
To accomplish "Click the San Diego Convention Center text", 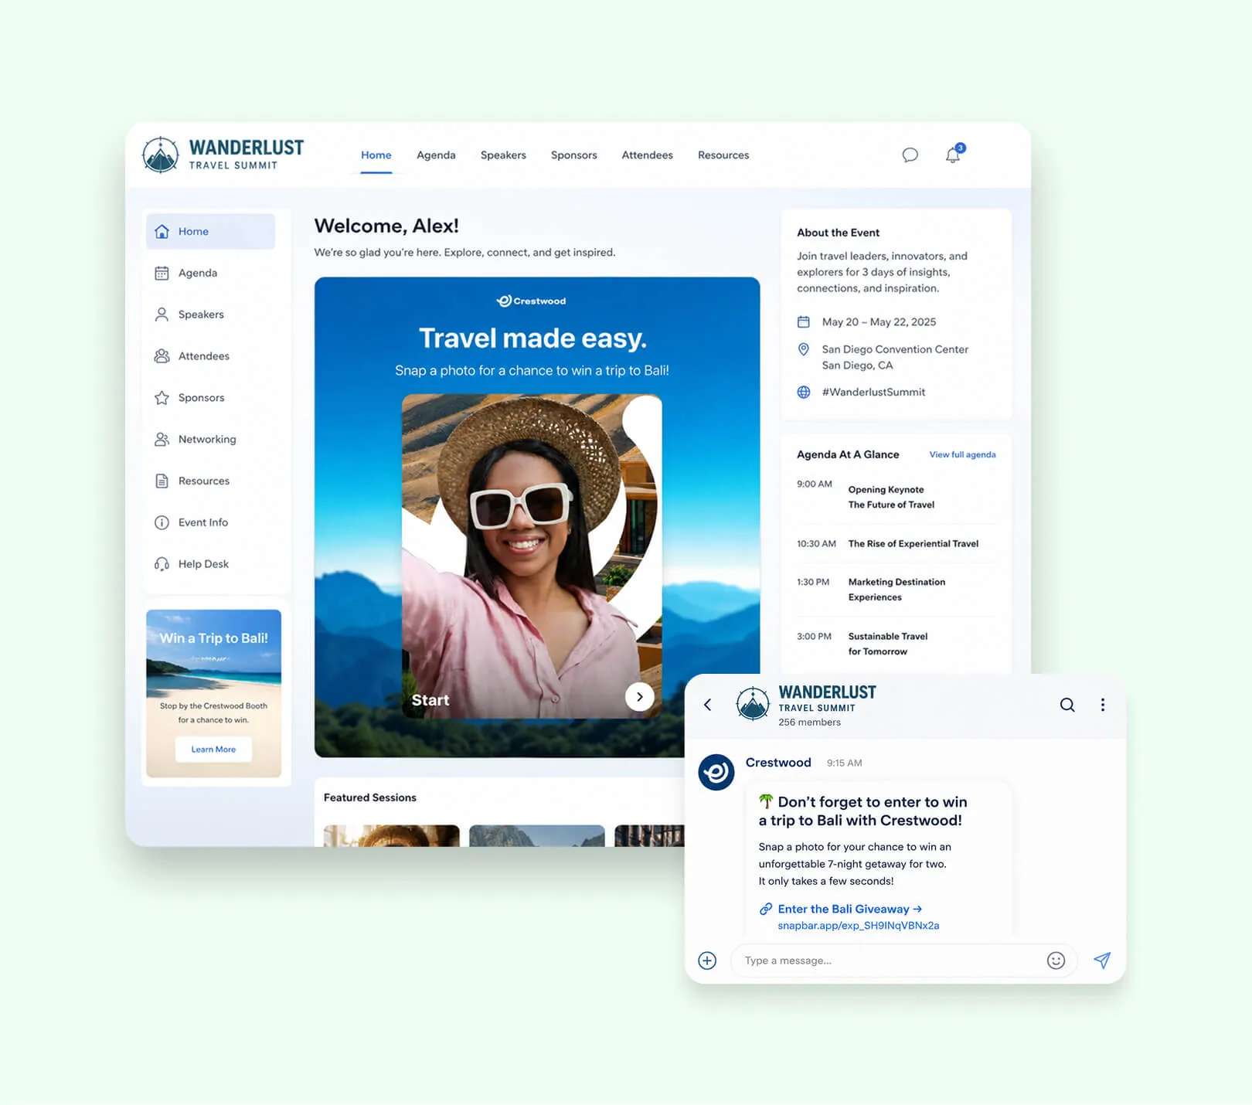I will 895,349.
